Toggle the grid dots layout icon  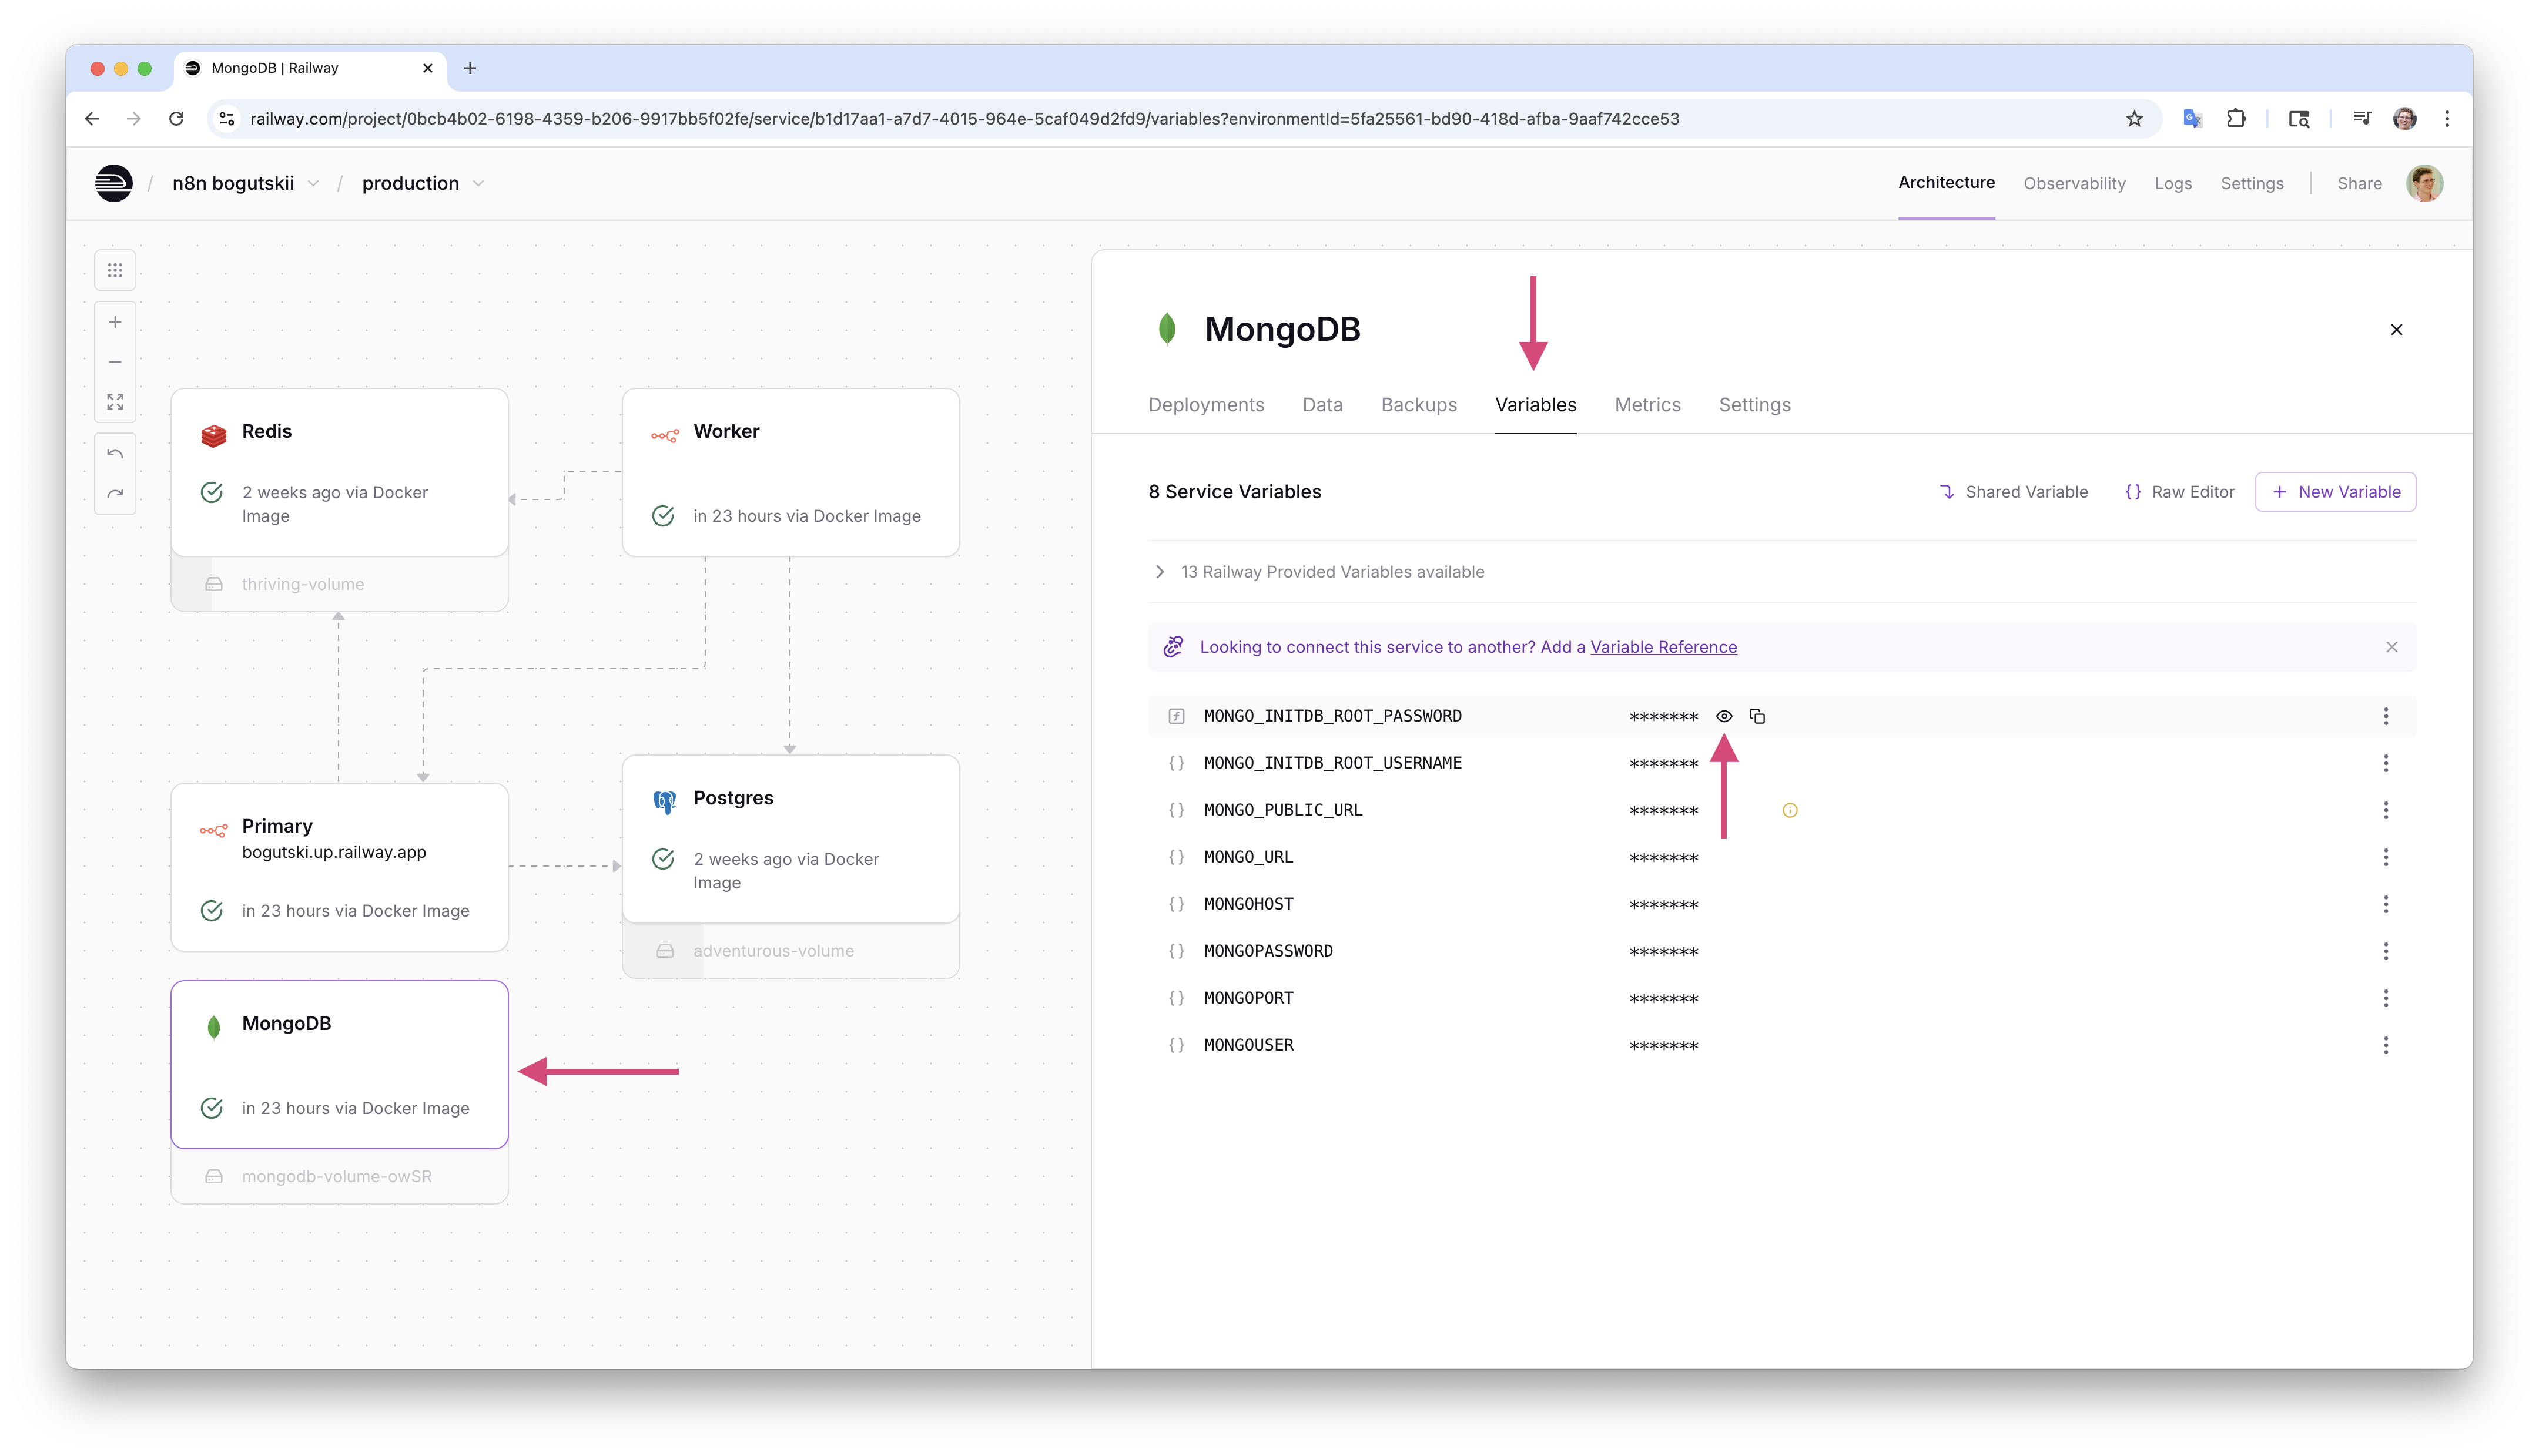tap(115, 270)
